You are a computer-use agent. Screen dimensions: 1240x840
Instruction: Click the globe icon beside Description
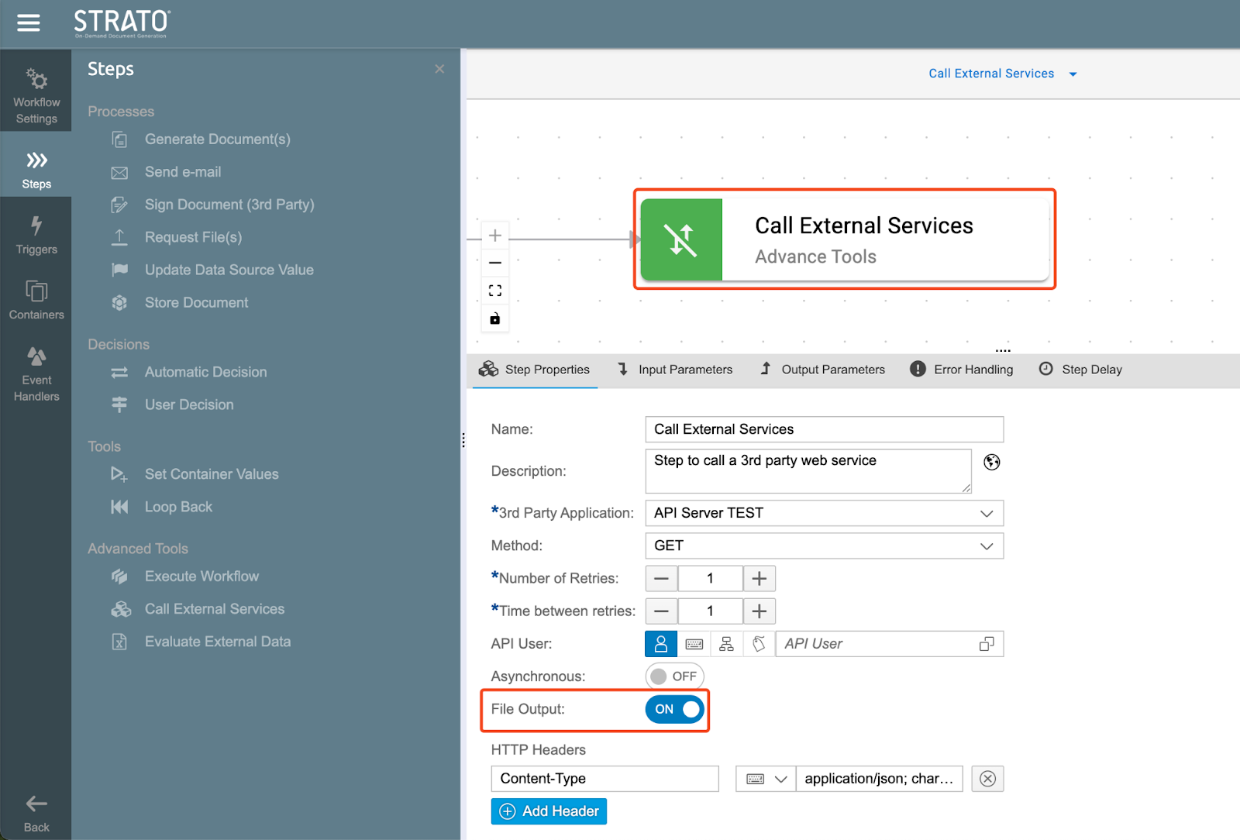pos(991,463)
